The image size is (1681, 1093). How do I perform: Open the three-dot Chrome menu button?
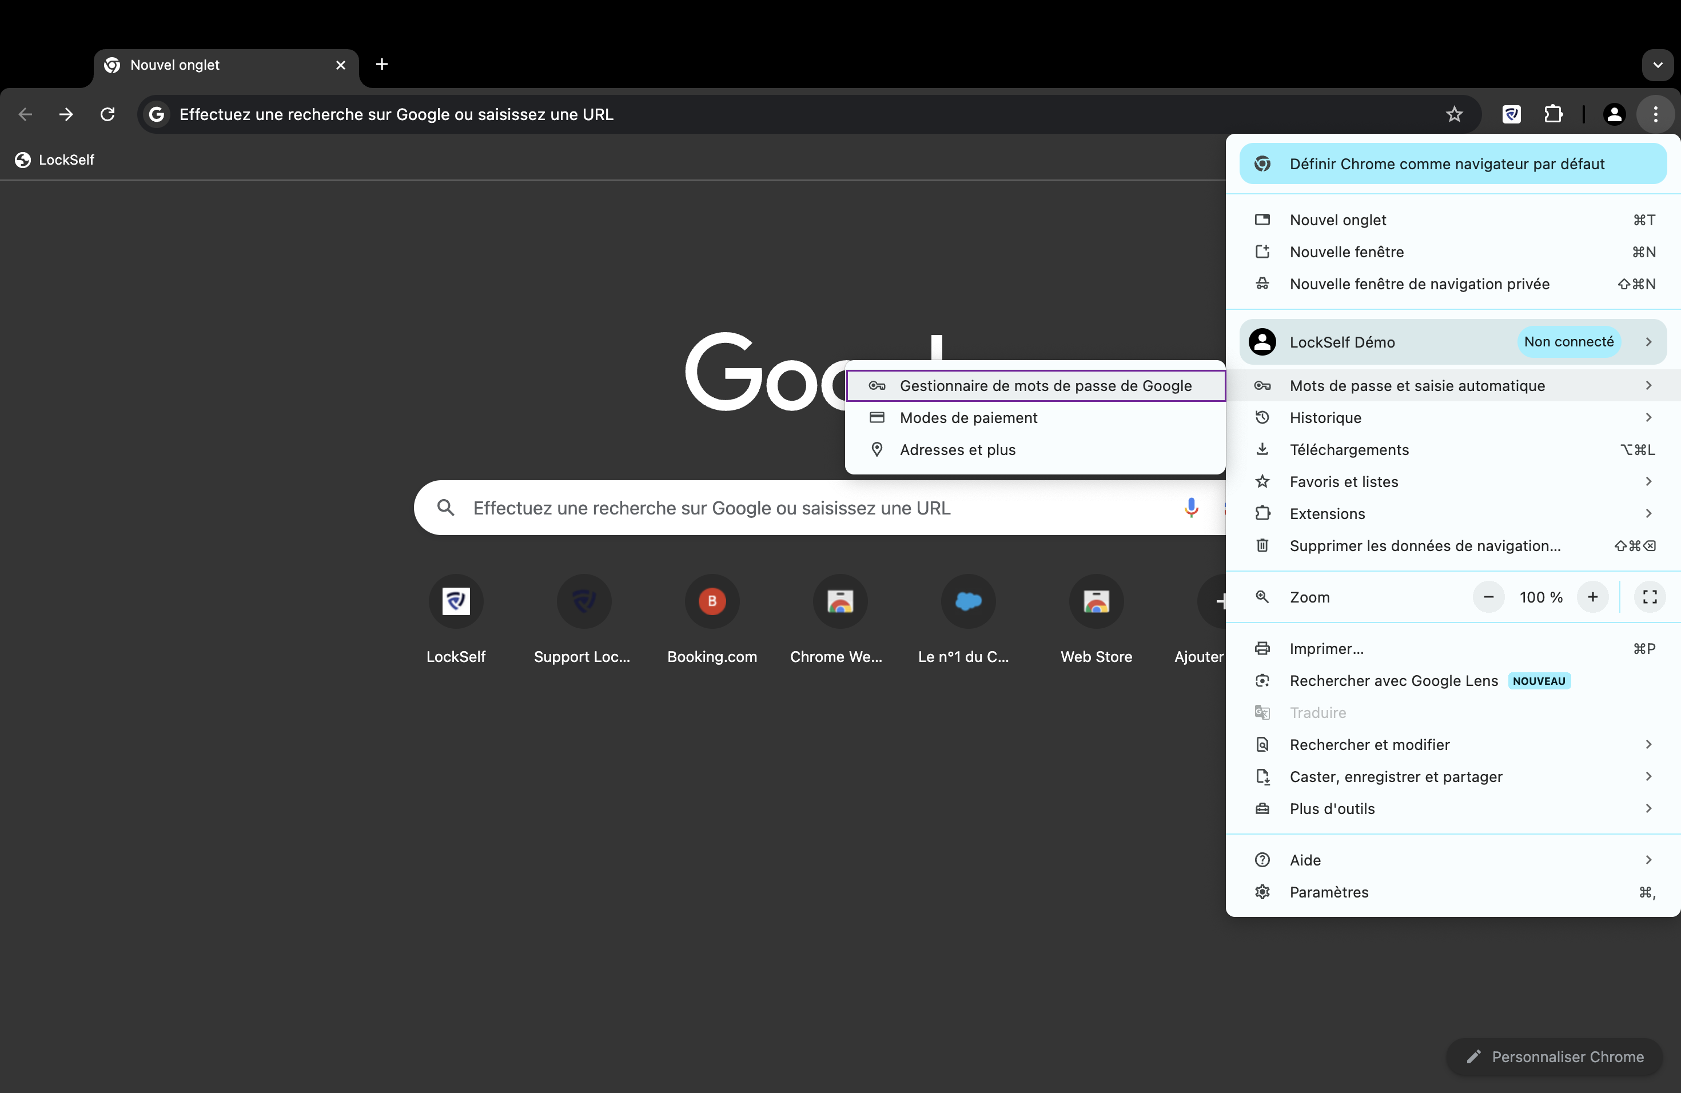pos(1655,114)
